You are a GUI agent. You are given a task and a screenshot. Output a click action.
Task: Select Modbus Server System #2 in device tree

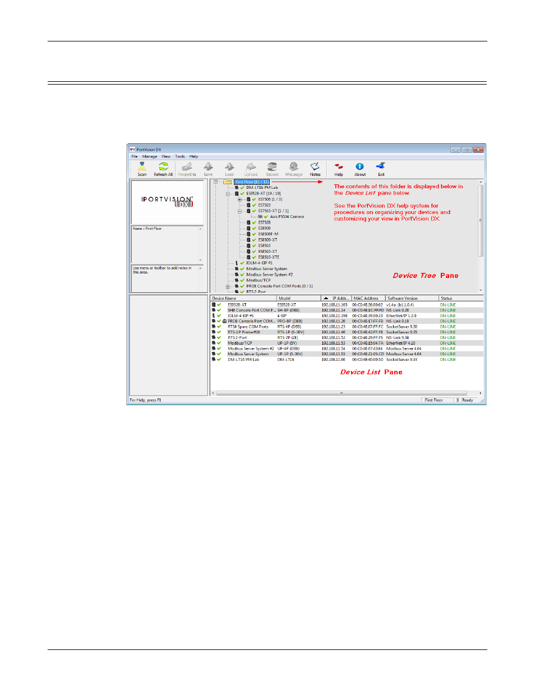pos(269,275)
